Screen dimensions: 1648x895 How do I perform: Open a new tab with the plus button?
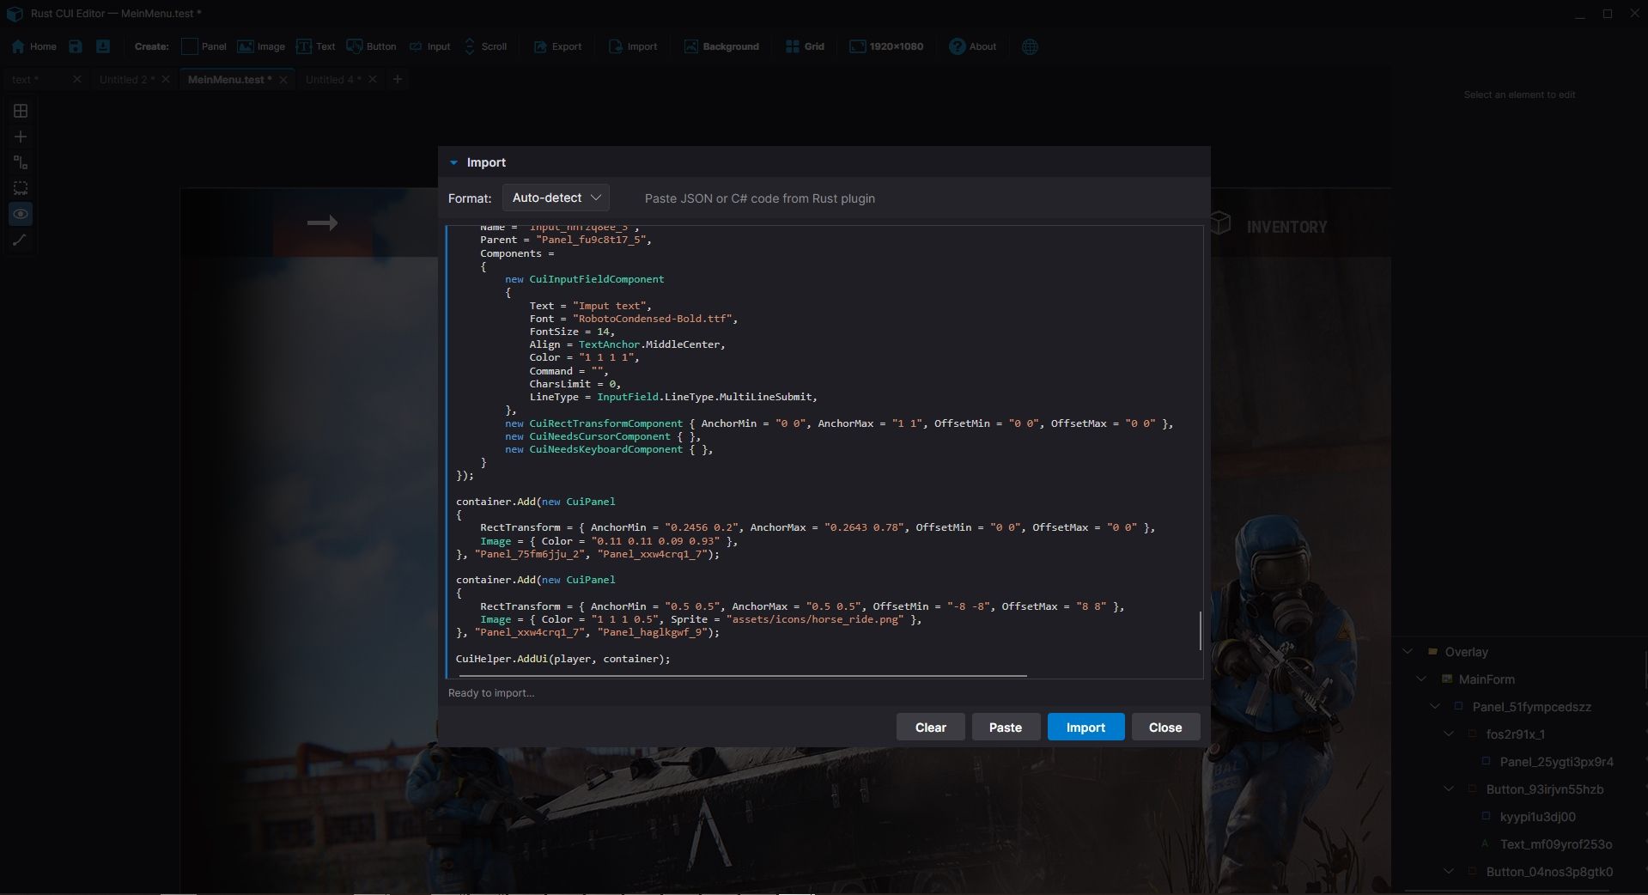click(397, 79)
